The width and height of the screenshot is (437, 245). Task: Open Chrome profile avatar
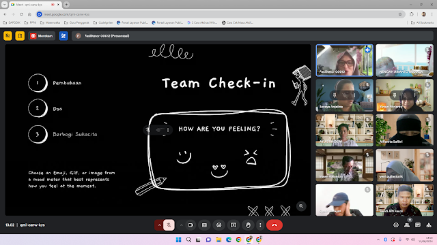coord(424,14)
